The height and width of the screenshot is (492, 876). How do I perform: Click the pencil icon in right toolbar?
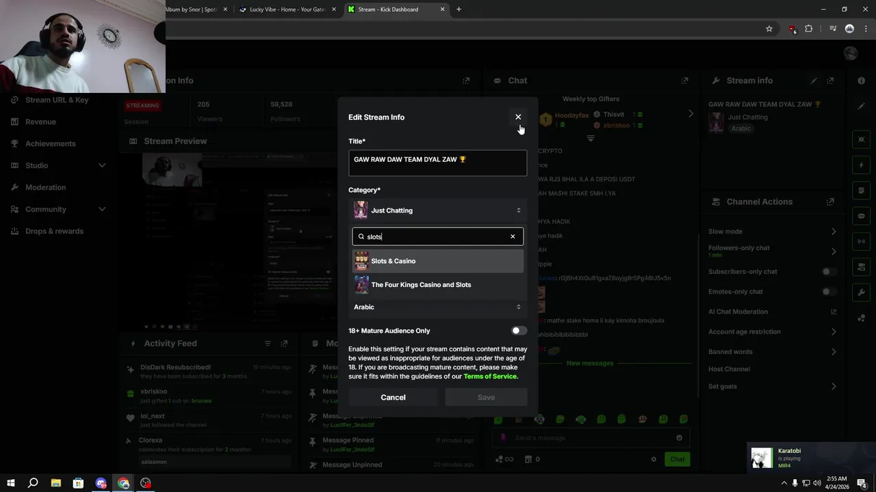[x=861, y=107]
